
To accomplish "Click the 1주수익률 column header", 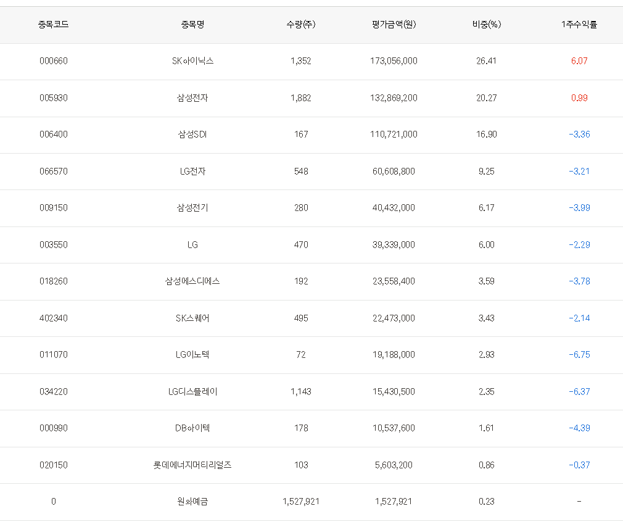I will (579, 25).
